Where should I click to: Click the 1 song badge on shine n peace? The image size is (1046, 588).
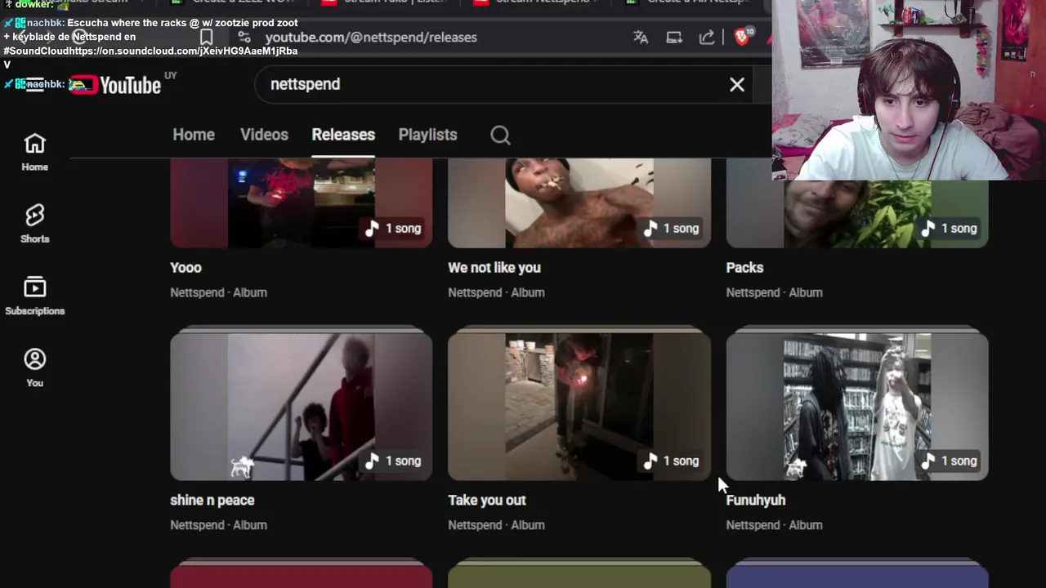coord(393,461)
